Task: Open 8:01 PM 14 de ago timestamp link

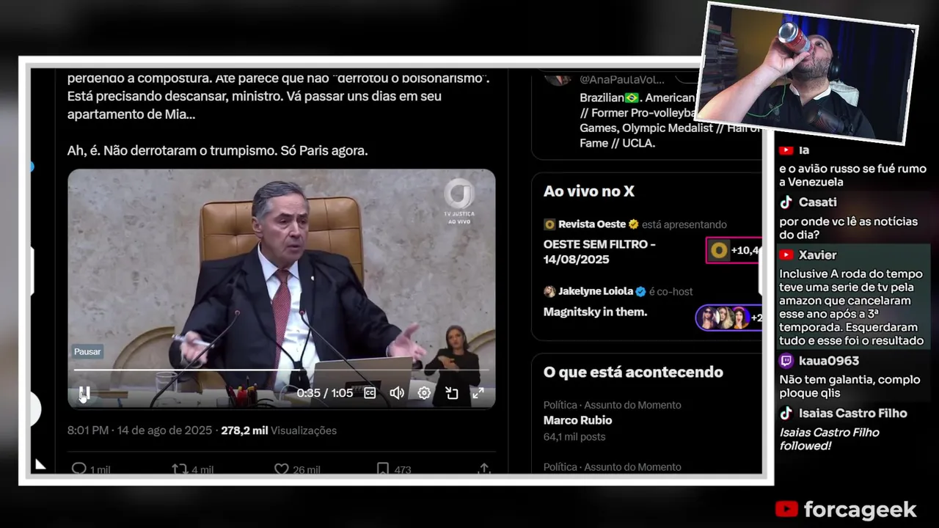Action: tap(139, 430)
